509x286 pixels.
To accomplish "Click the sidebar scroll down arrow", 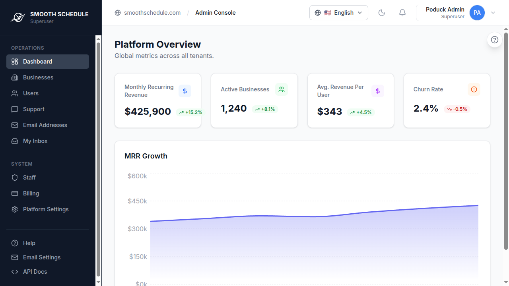I will pyautogui.click(x=99, y=282).
